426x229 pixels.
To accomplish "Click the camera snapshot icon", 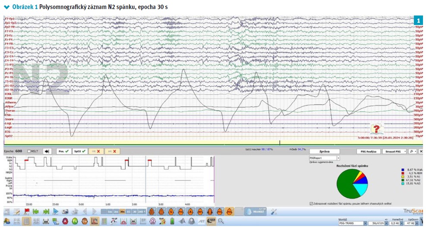I will pyautogui.click(x=65, y=211).
